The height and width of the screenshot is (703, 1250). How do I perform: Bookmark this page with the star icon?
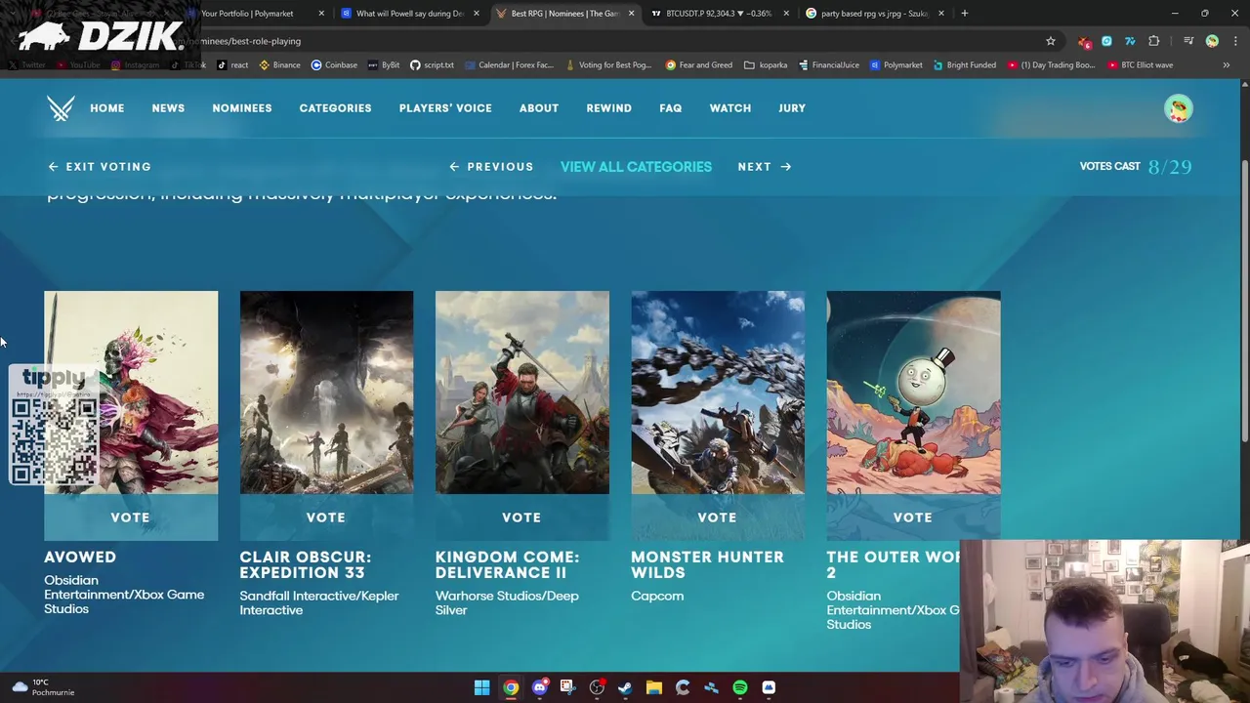click(x=1051, y=41)
